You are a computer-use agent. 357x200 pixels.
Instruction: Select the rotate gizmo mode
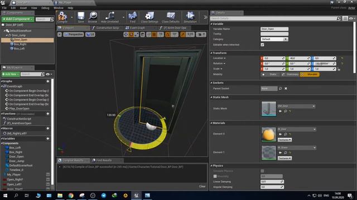[x=131, y=34]
